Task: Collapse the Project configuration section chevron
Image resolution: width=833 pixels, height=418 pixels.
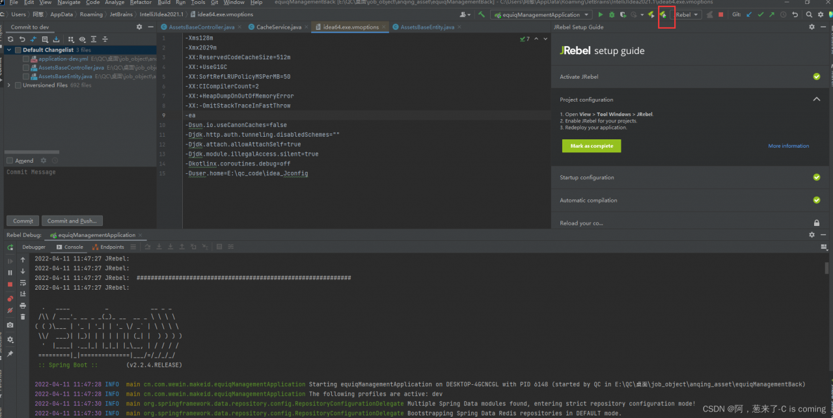Action: click(816, 100)
